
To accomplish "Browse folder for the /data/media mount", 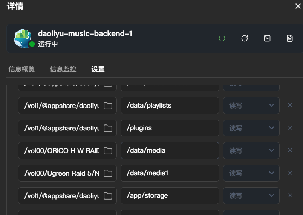I will pos(108,151).
